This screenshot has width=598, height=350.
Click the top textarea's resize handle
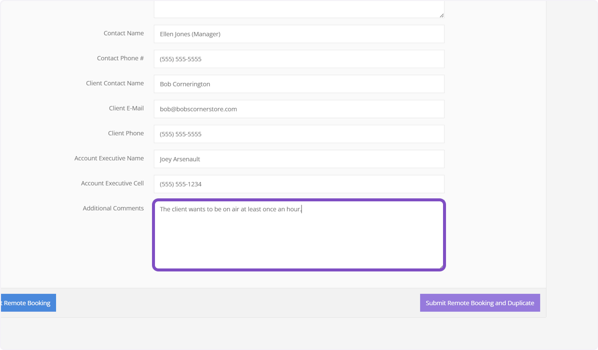coord(441,15)
